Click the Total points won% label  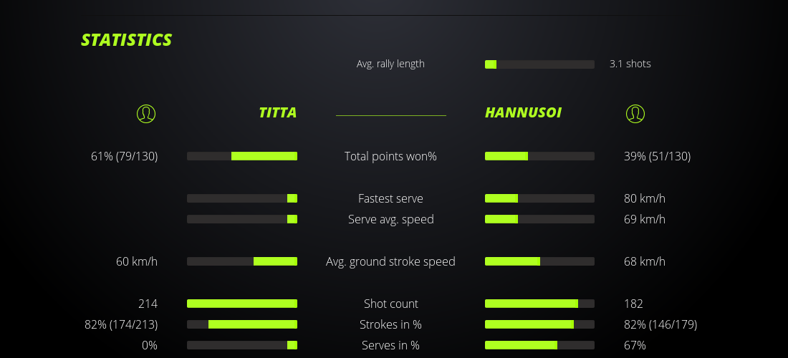tap(390, 156)
